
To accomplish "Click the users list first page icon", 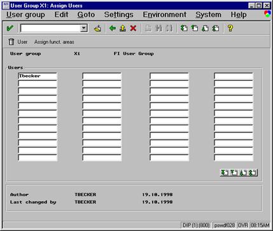I will pos(225,172).
